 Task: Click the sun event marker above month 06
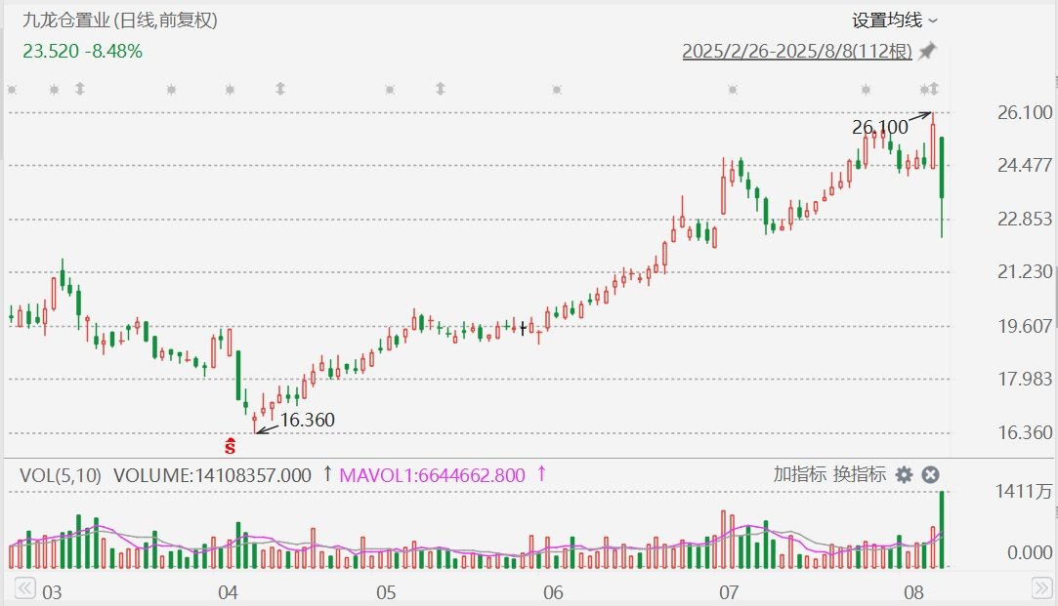pyautogui.click(x=557, y=90)
